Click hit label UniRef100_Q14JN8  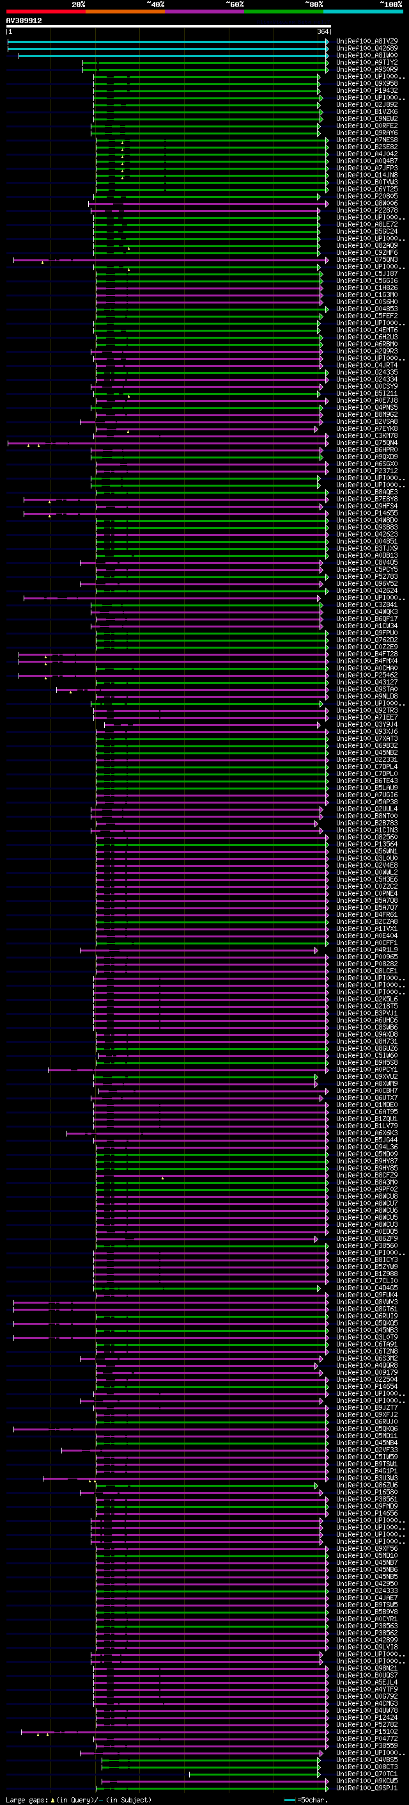pos(367,175)
